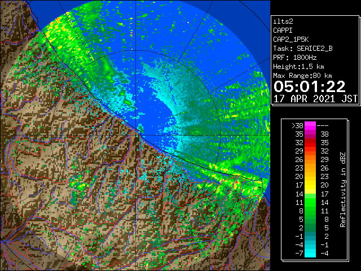Viewport: 361px width, 271px height.
Task: Select the "Height:1.5 km" value
Action: coord(298,67)
